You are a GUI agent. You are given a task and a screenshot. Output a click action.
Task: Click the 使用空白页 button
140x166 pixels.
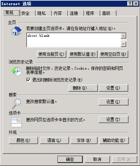click(113, 54)
